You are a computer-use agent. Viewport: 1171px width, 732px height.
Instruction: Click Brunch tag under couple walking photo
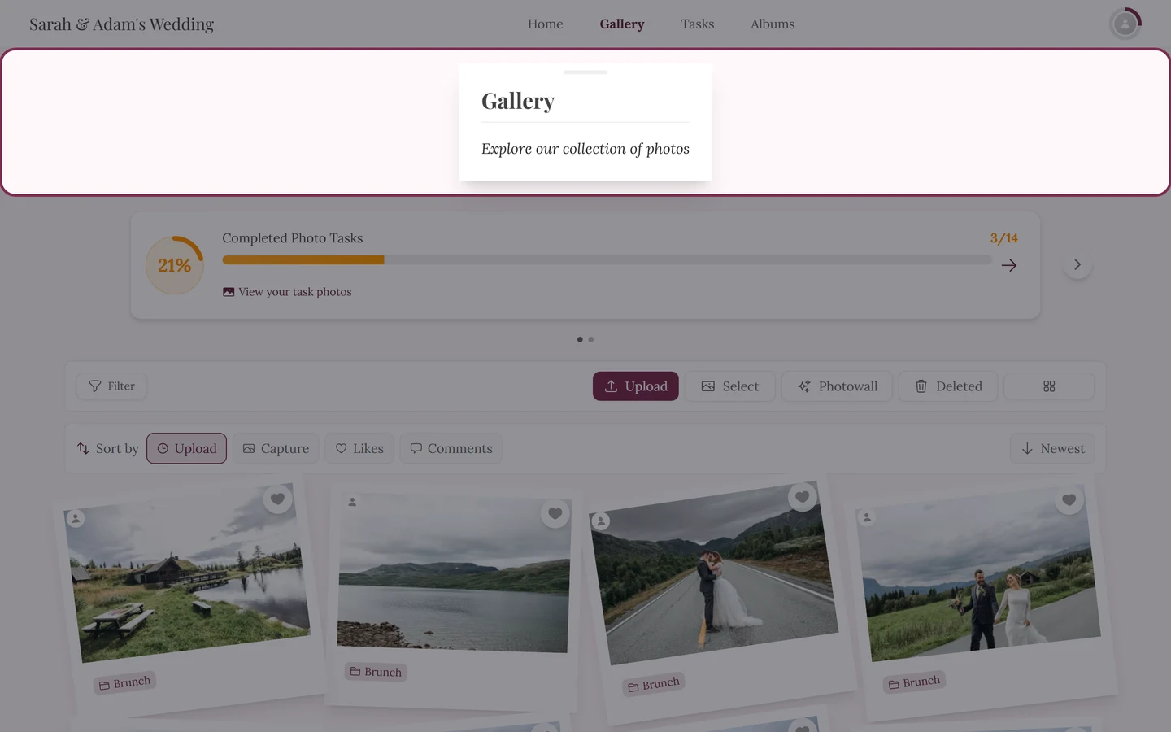coord(914,682)
